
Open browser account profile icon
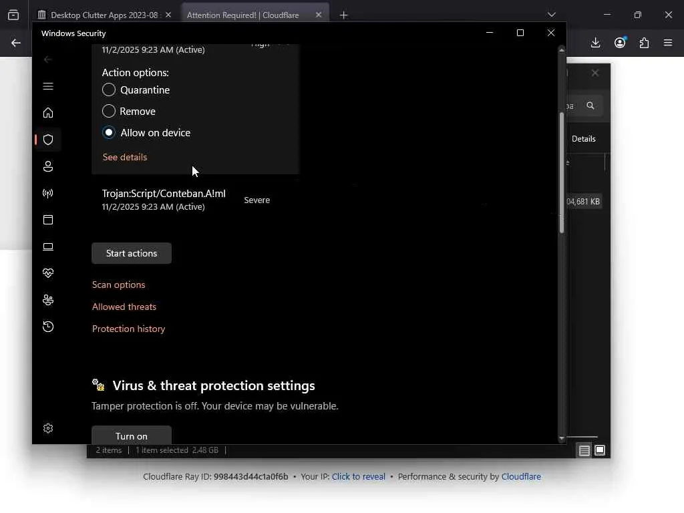(x=620, y=42)
